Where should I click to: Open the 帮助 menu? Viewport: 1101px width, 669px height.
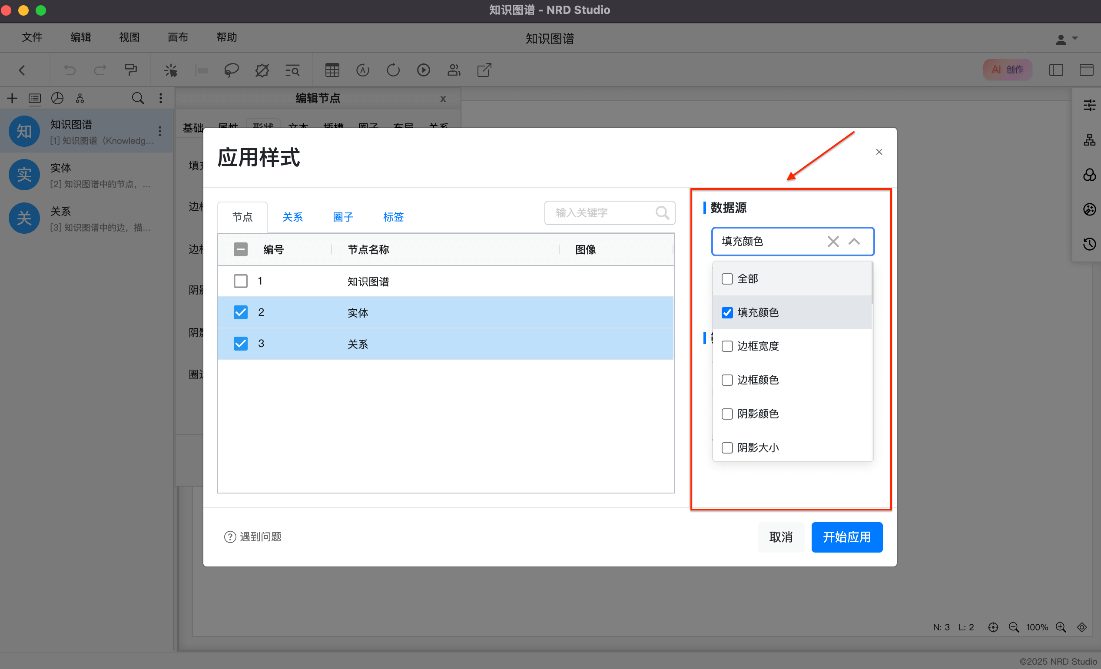coord(226,37)
